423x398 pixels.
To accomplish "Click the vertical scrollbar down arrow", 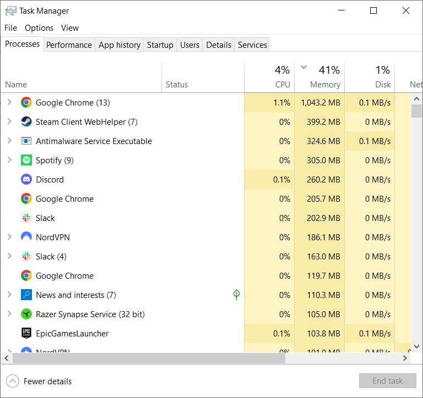I will 416,346.
